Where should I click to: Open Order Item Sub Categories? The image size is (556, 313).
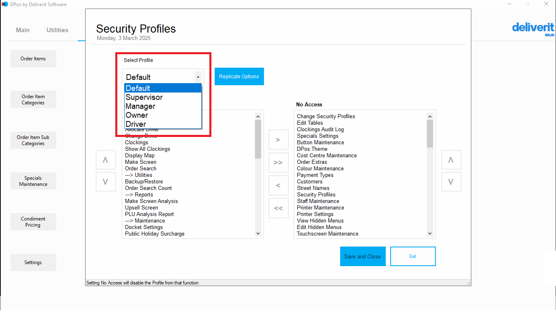[33, 140]
